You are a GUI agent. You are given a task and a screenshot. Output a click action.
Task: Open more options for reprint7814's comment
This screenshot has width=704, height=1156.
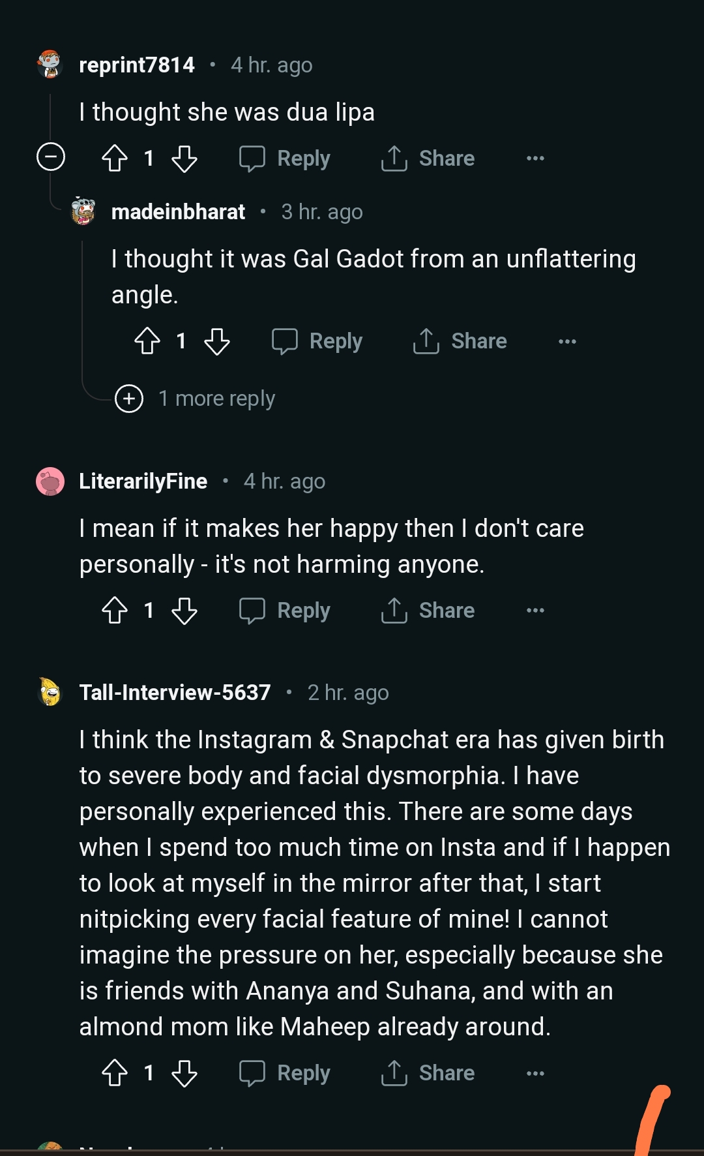click(535, 158)
